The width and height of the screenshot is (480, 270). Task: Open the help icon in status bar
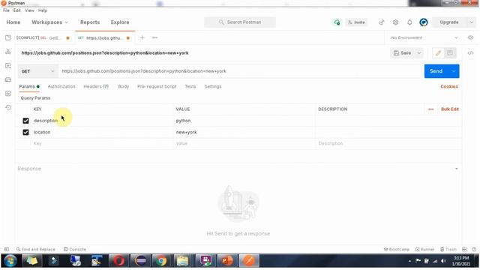[474, 249]
